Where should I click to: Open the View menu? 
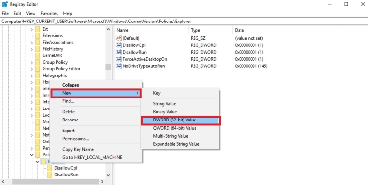coord(31,13)
